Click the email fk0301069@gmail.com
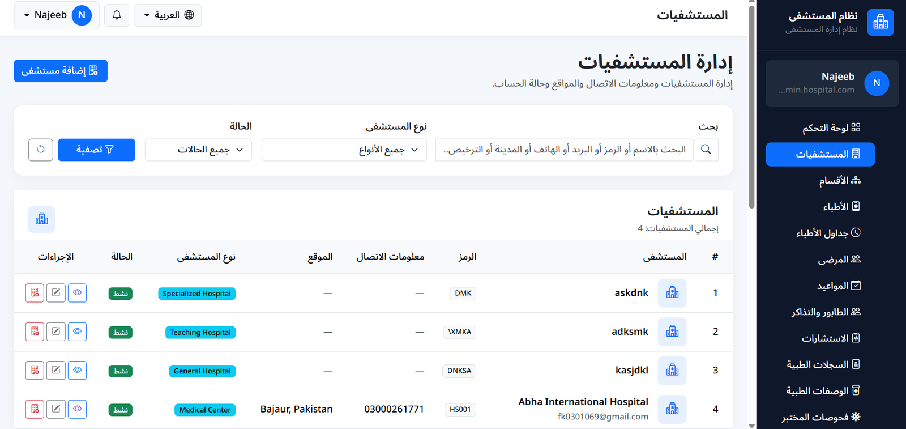 [x=603, y=417]
